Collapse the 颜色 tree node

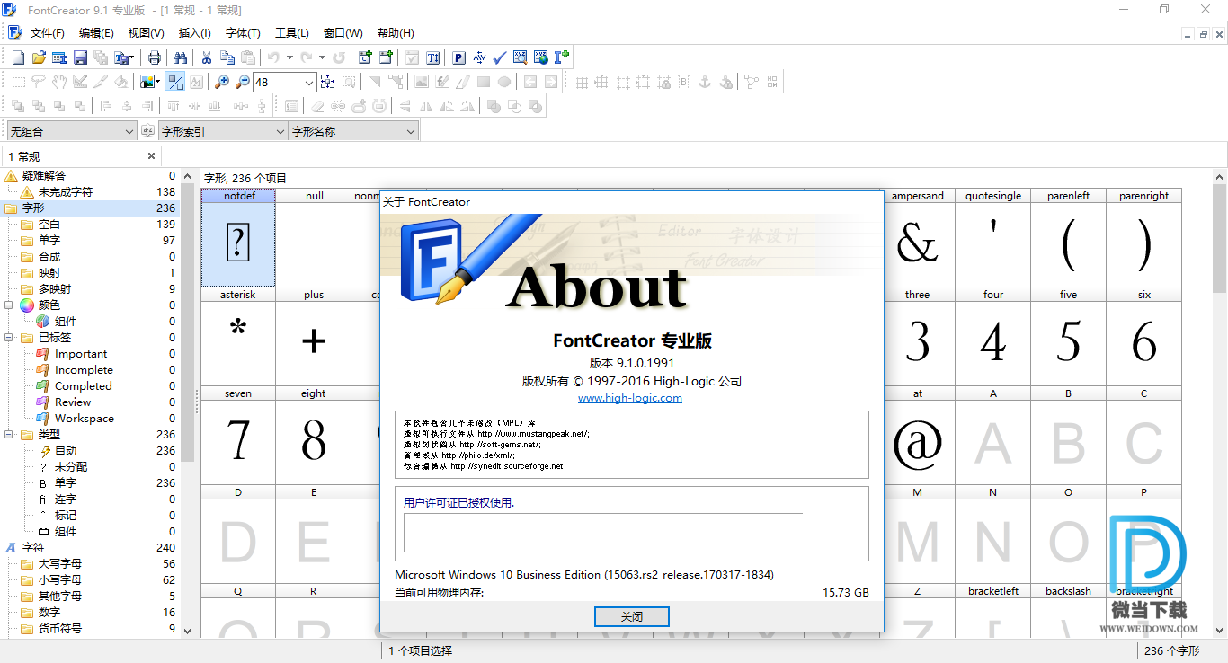pyautogui.click(x=9, y=305)
